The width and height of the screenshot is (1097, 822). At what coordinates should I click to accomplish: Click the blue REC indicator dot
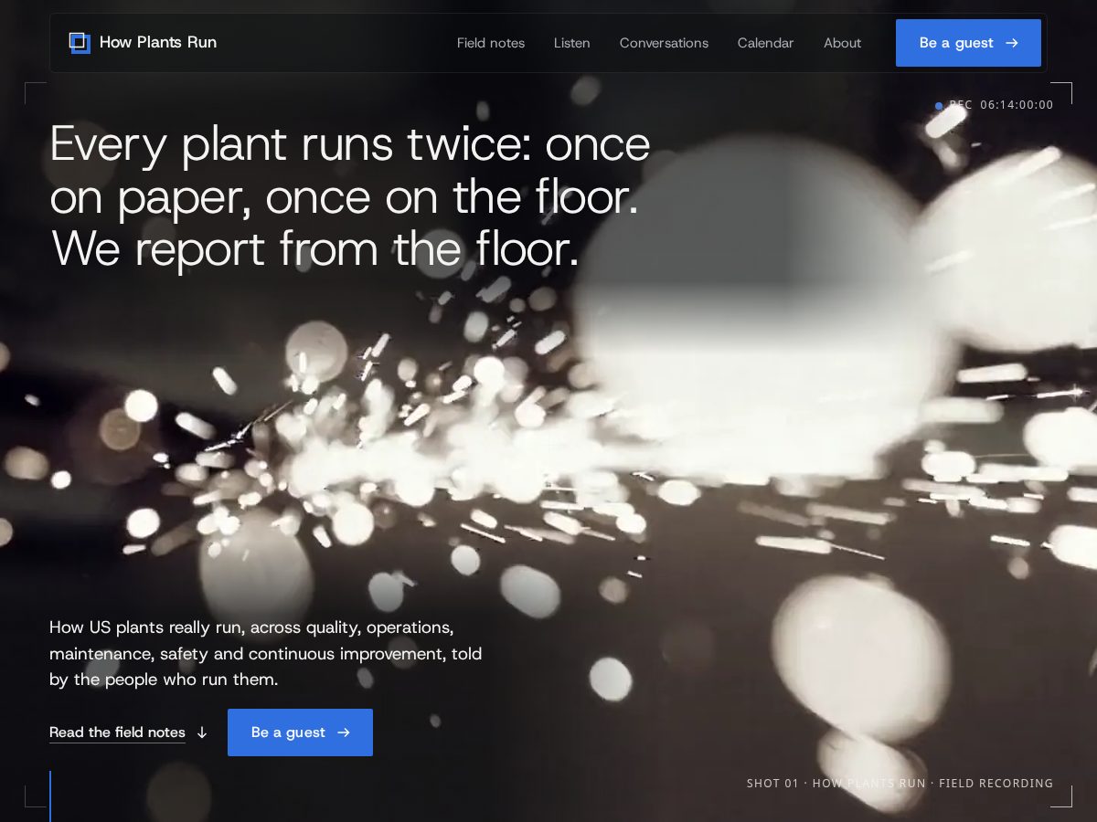pos(939,106)
